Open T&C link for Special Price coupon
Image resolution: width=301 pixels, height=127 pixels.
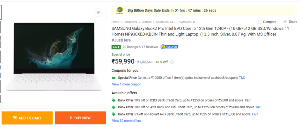(x=242, y=78)
